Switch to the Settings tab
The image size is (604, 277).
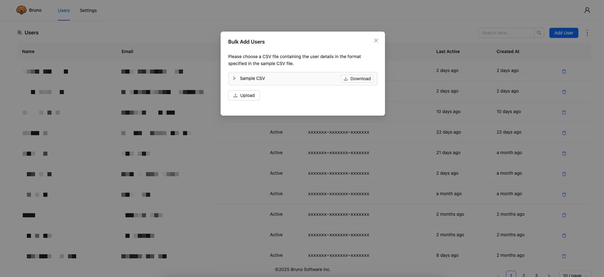(x=88, y=10)
